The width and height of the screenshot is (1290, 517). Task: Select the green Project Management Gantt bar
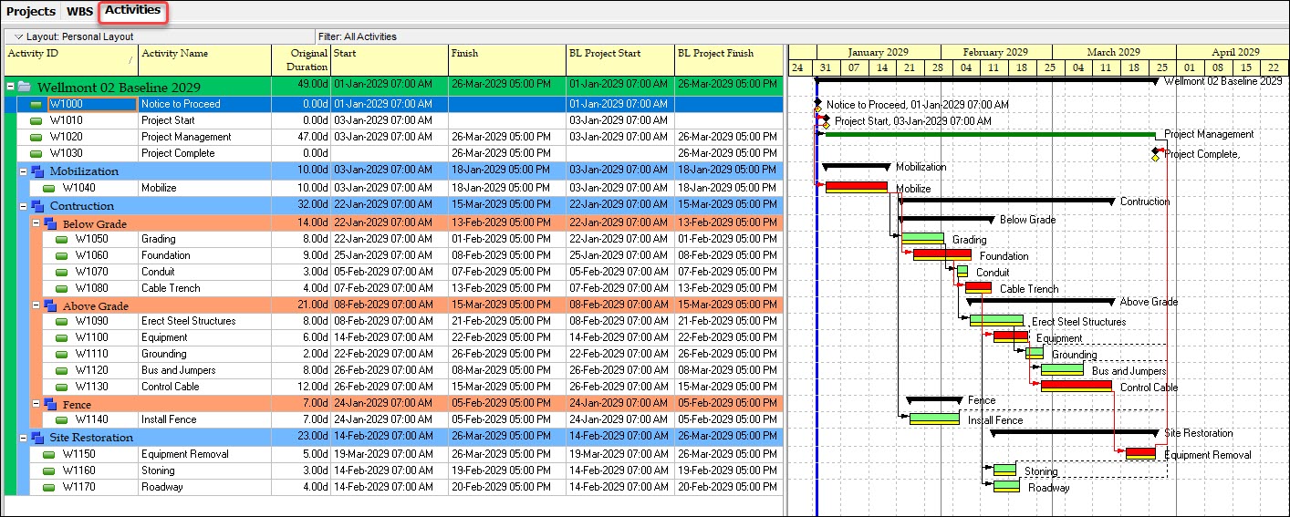click(990, 135)
